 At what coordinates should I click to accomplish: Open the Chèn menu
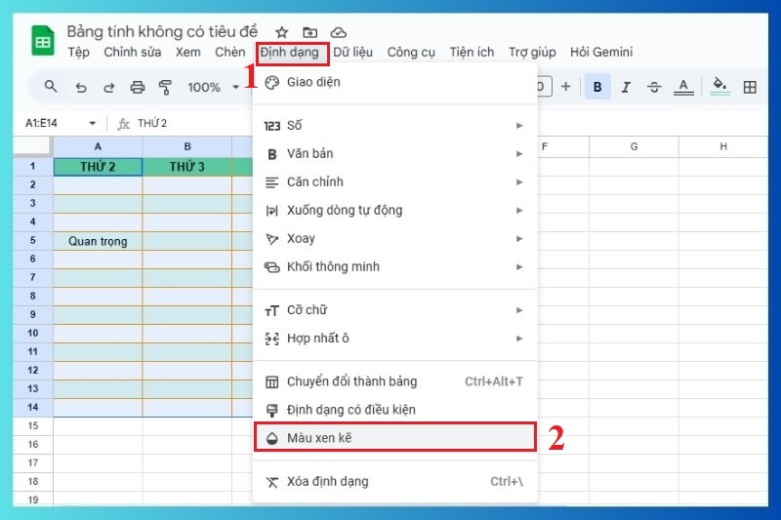point(229,53)
